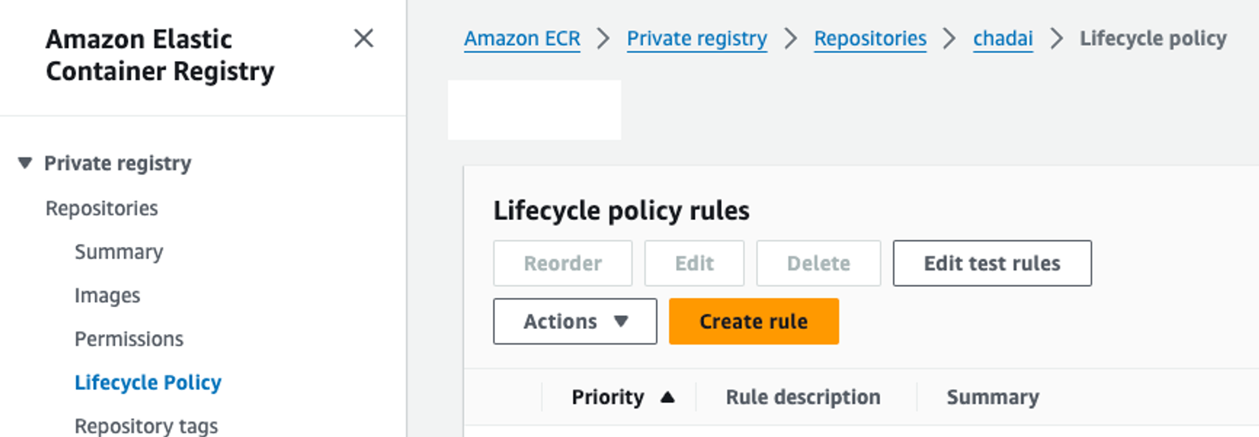
Task: Open Repositories in the sidebar
Action: pyautogui.click(x=102, y=208)
